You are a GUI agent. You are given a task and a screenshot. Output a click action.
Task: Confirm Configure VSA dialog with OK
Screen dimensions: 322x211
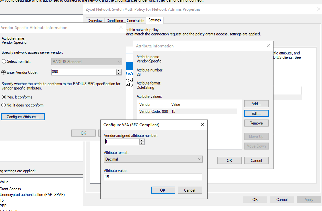click(x=163, y=190)
